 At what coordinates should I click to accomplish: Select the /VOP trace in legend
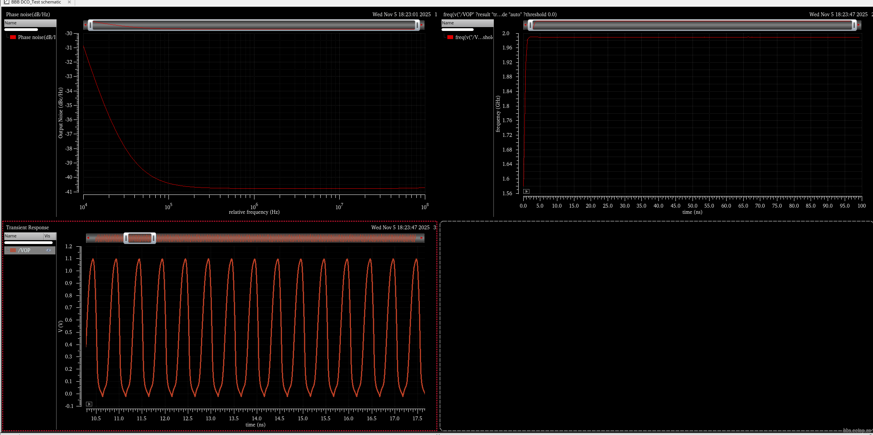click(x=24, y=250)
